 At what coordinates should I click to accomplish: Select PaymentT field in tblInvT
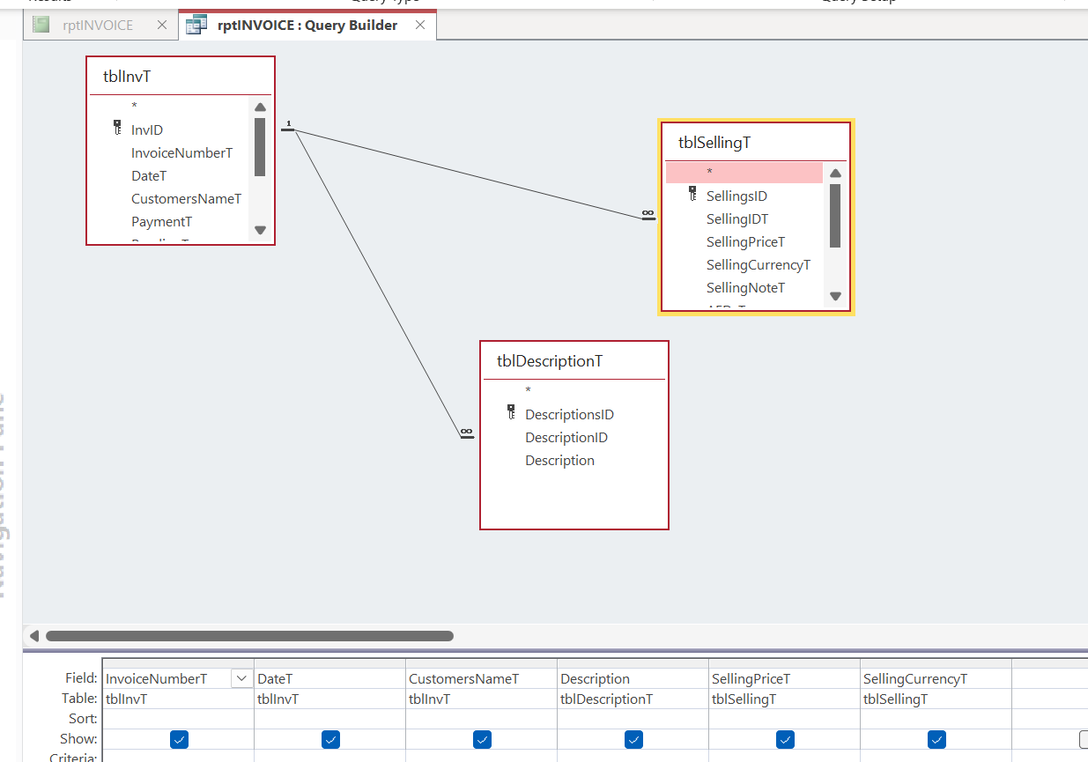click(161, 221)
